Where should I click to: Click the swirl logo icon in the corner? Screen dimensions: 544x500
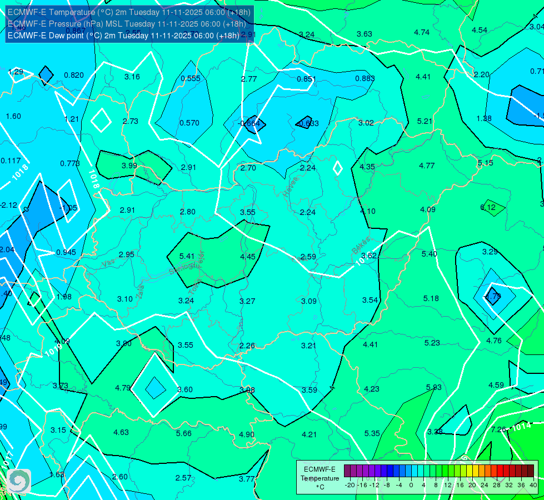[19, 481]
